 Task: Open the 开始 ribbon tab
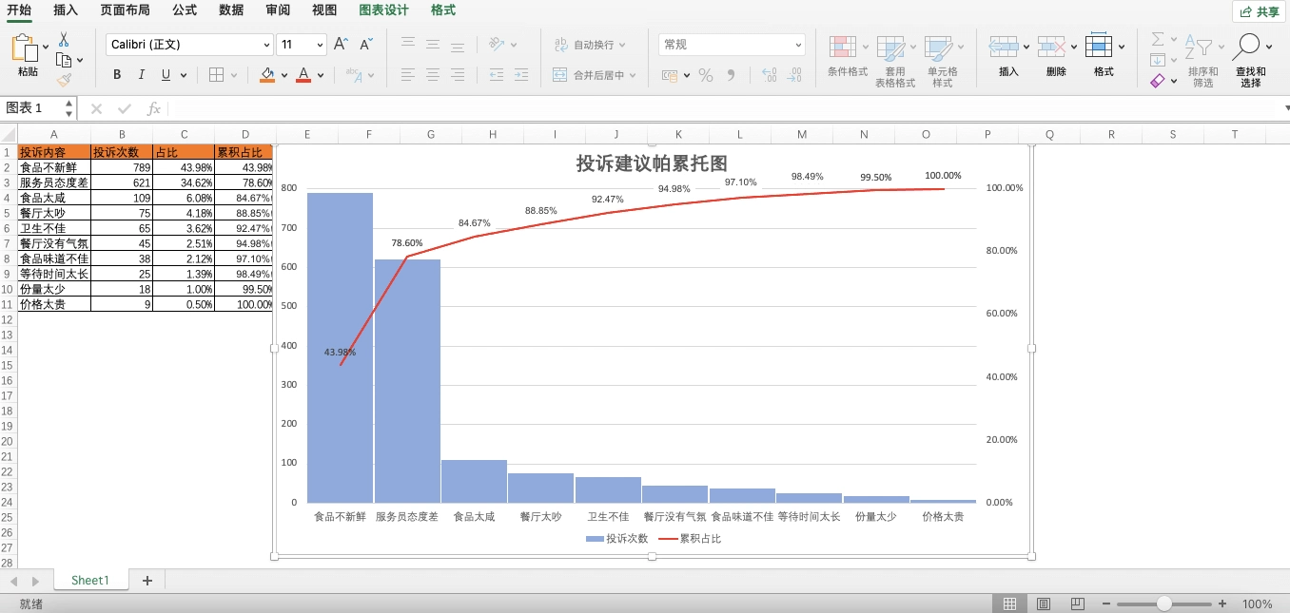(x=19, y=10)
